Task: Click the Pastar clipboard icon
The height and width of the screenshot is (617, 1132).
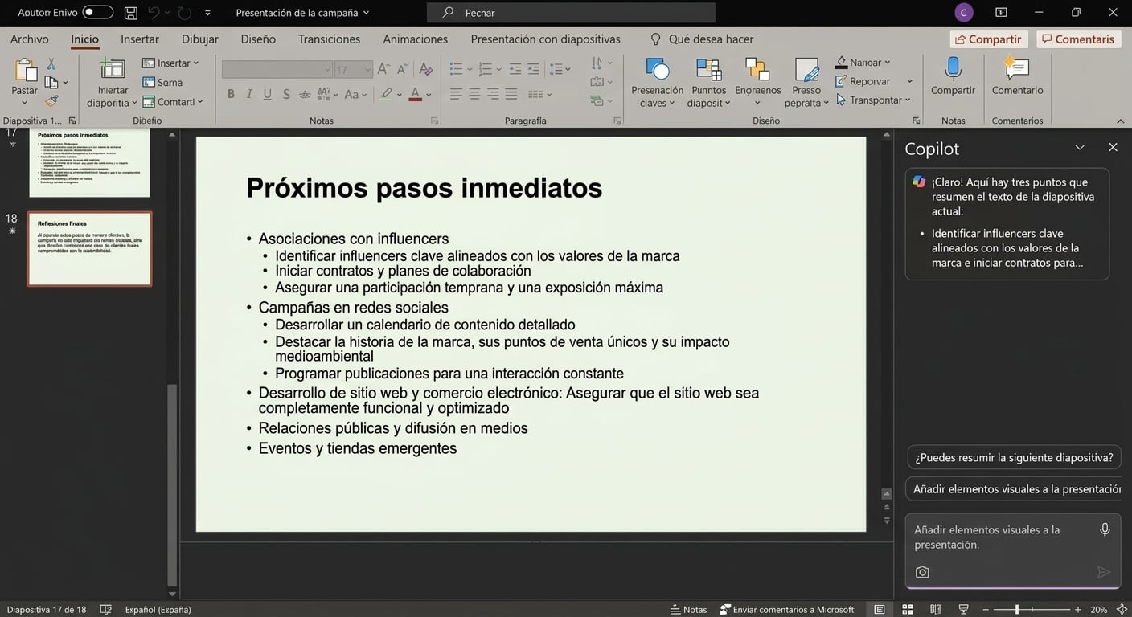Action: pyautogui.click(x=25, y=70)
